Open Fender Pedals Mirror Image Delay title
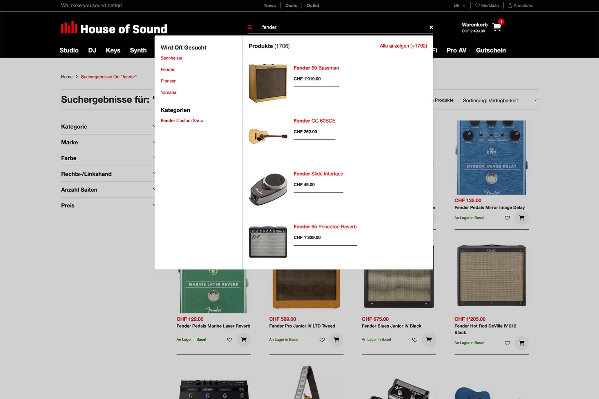The width and height of the screenshot is (599, 399). click(x=490, y=207)
